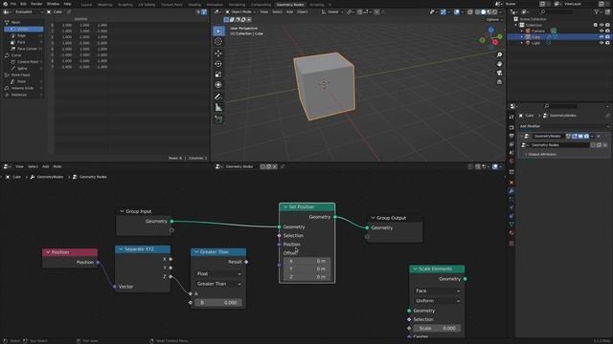Viewport: 613px width, 344px height.
Task: Collapse the Set Position node
Action: (285, 207)
